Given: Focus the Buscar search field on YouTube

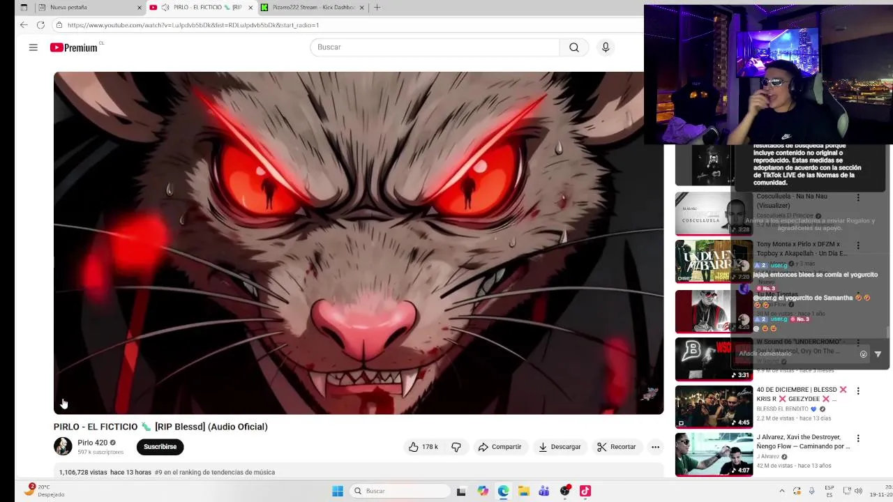Looking at the screenshot, I should pyautogui.click(x=435, y=47).
